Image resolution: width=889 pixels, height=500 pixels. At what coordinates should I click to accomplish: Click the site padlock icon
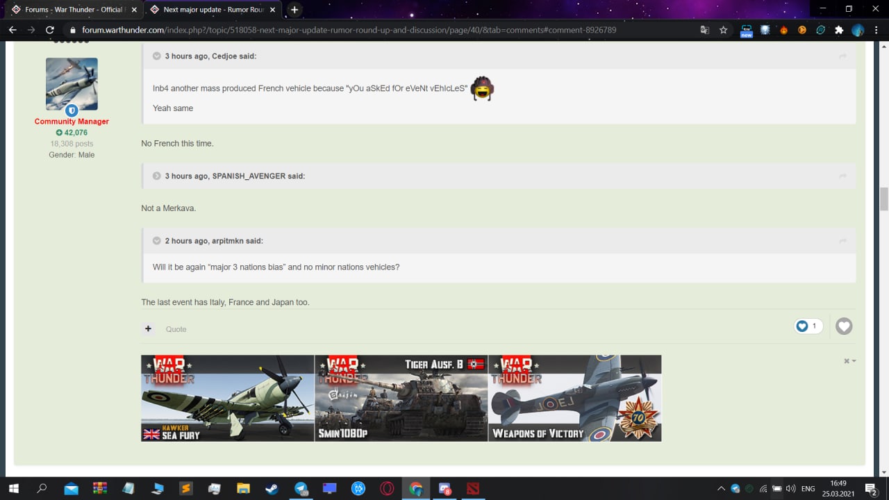72,31
